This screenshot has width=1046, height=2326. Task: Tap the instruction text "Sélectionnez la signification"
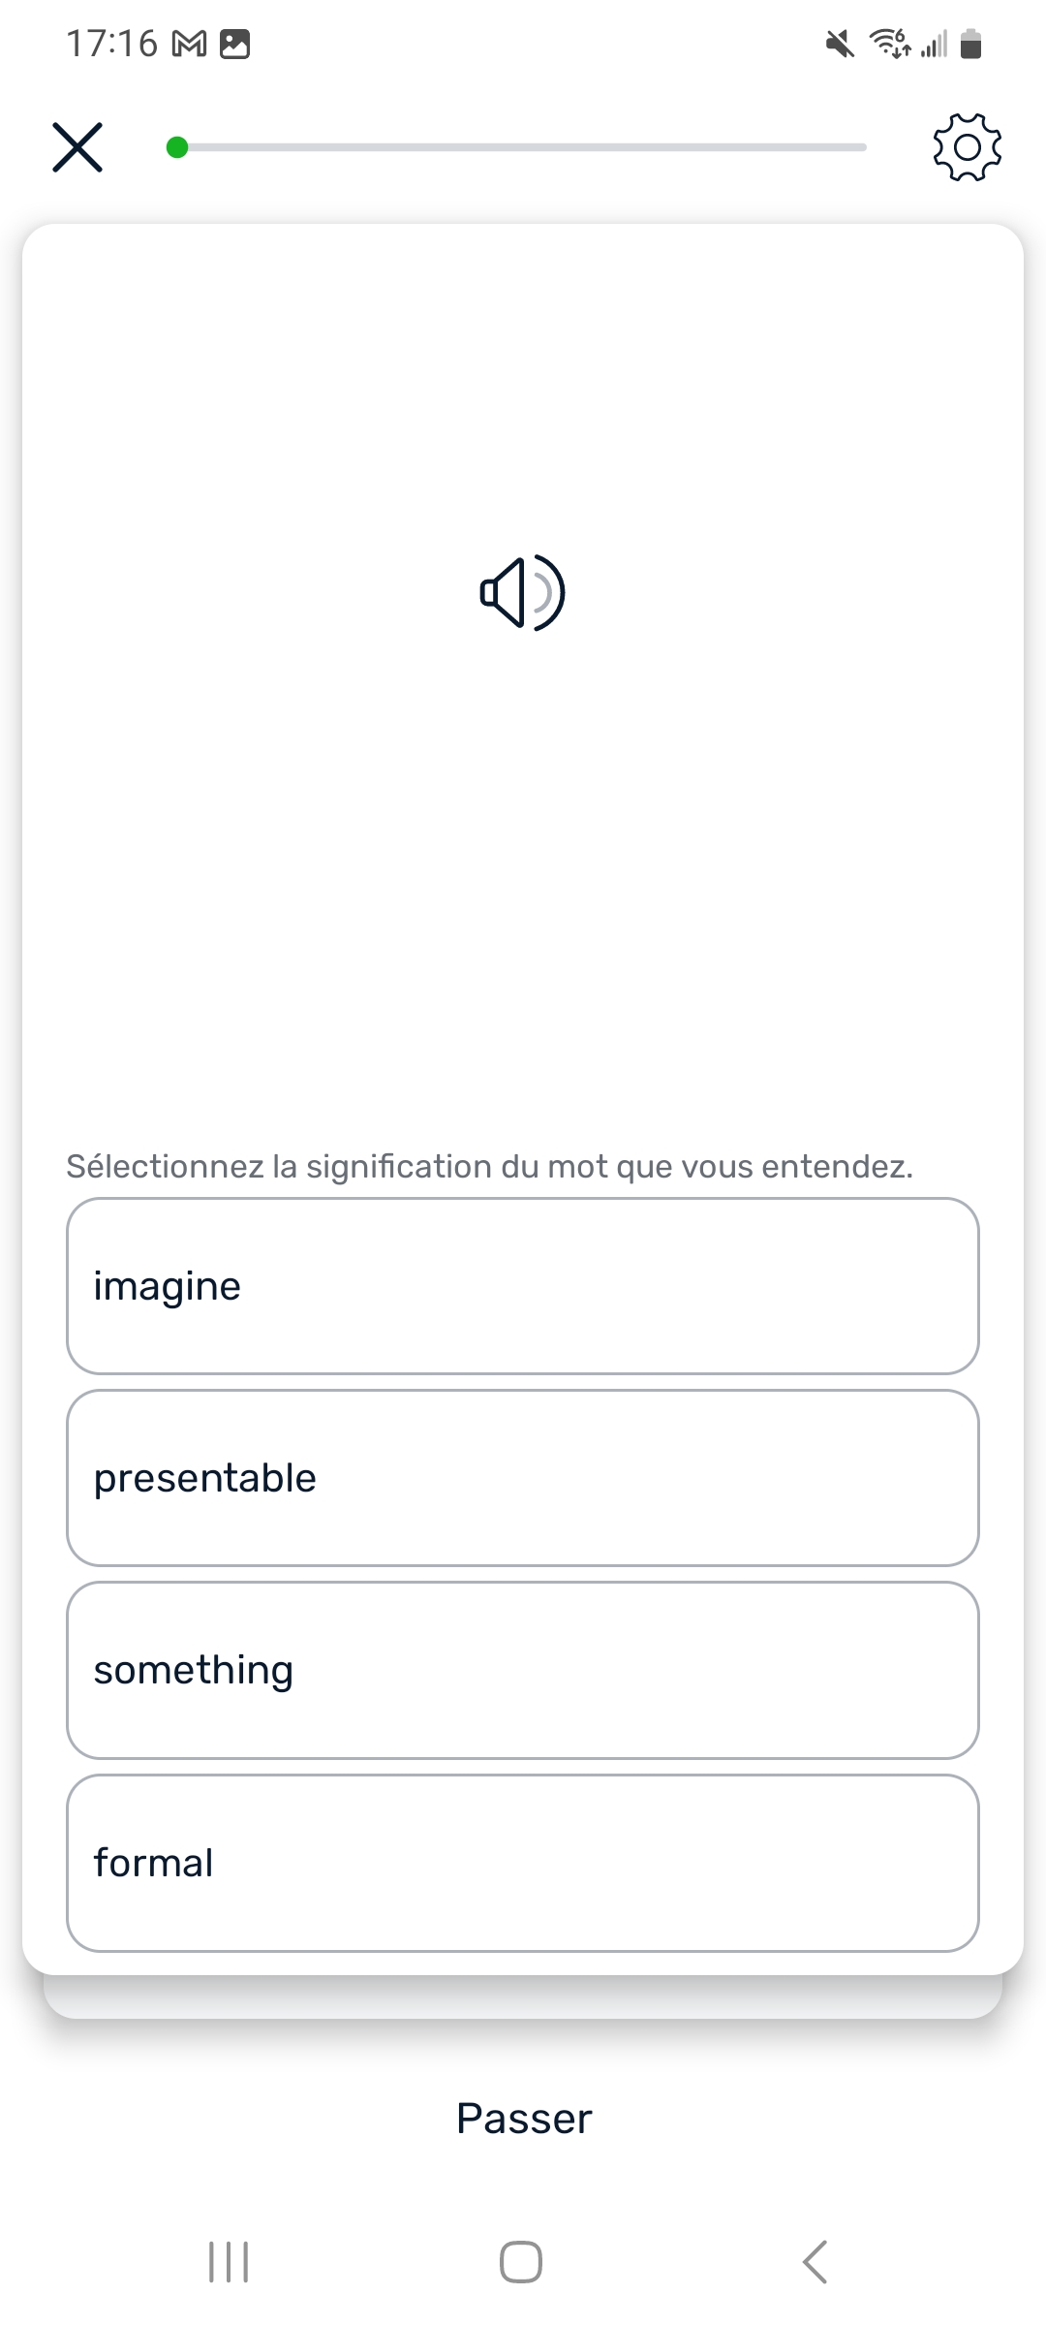[489, 1166]
